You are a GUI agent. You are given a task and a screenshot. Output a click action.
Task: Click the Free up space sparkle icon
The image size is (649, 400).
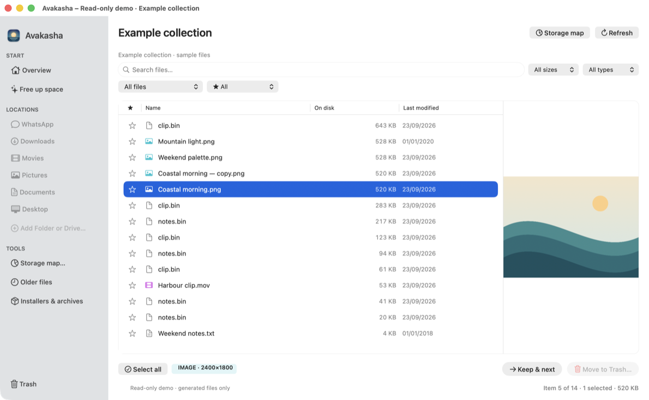point(14,89)
